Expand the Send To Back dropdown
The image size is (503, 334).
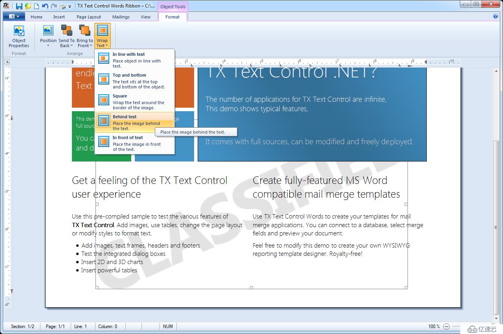[66, 36]
